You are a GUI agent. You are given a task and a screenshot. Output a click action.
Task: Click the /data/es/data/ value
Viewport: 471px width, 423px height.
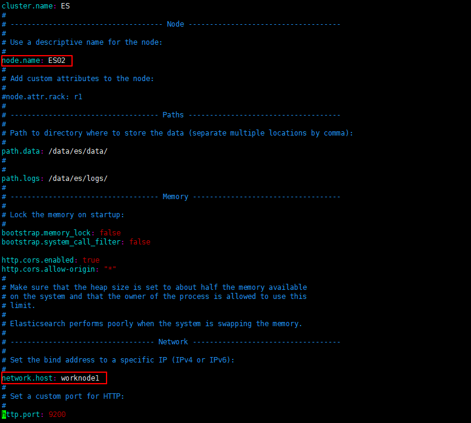tap(78, 151)
